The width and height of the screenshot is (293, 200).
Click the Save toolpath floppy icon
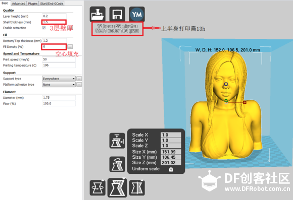click(x=117, y=14)
